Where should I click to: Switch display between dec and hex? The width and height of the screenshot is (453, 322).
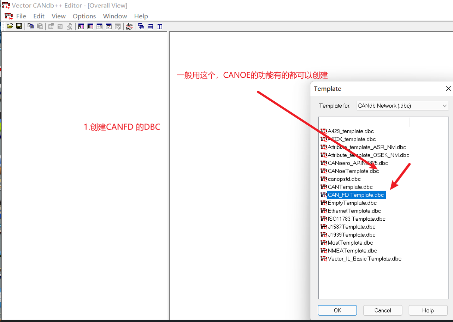[x=129, y=26]
